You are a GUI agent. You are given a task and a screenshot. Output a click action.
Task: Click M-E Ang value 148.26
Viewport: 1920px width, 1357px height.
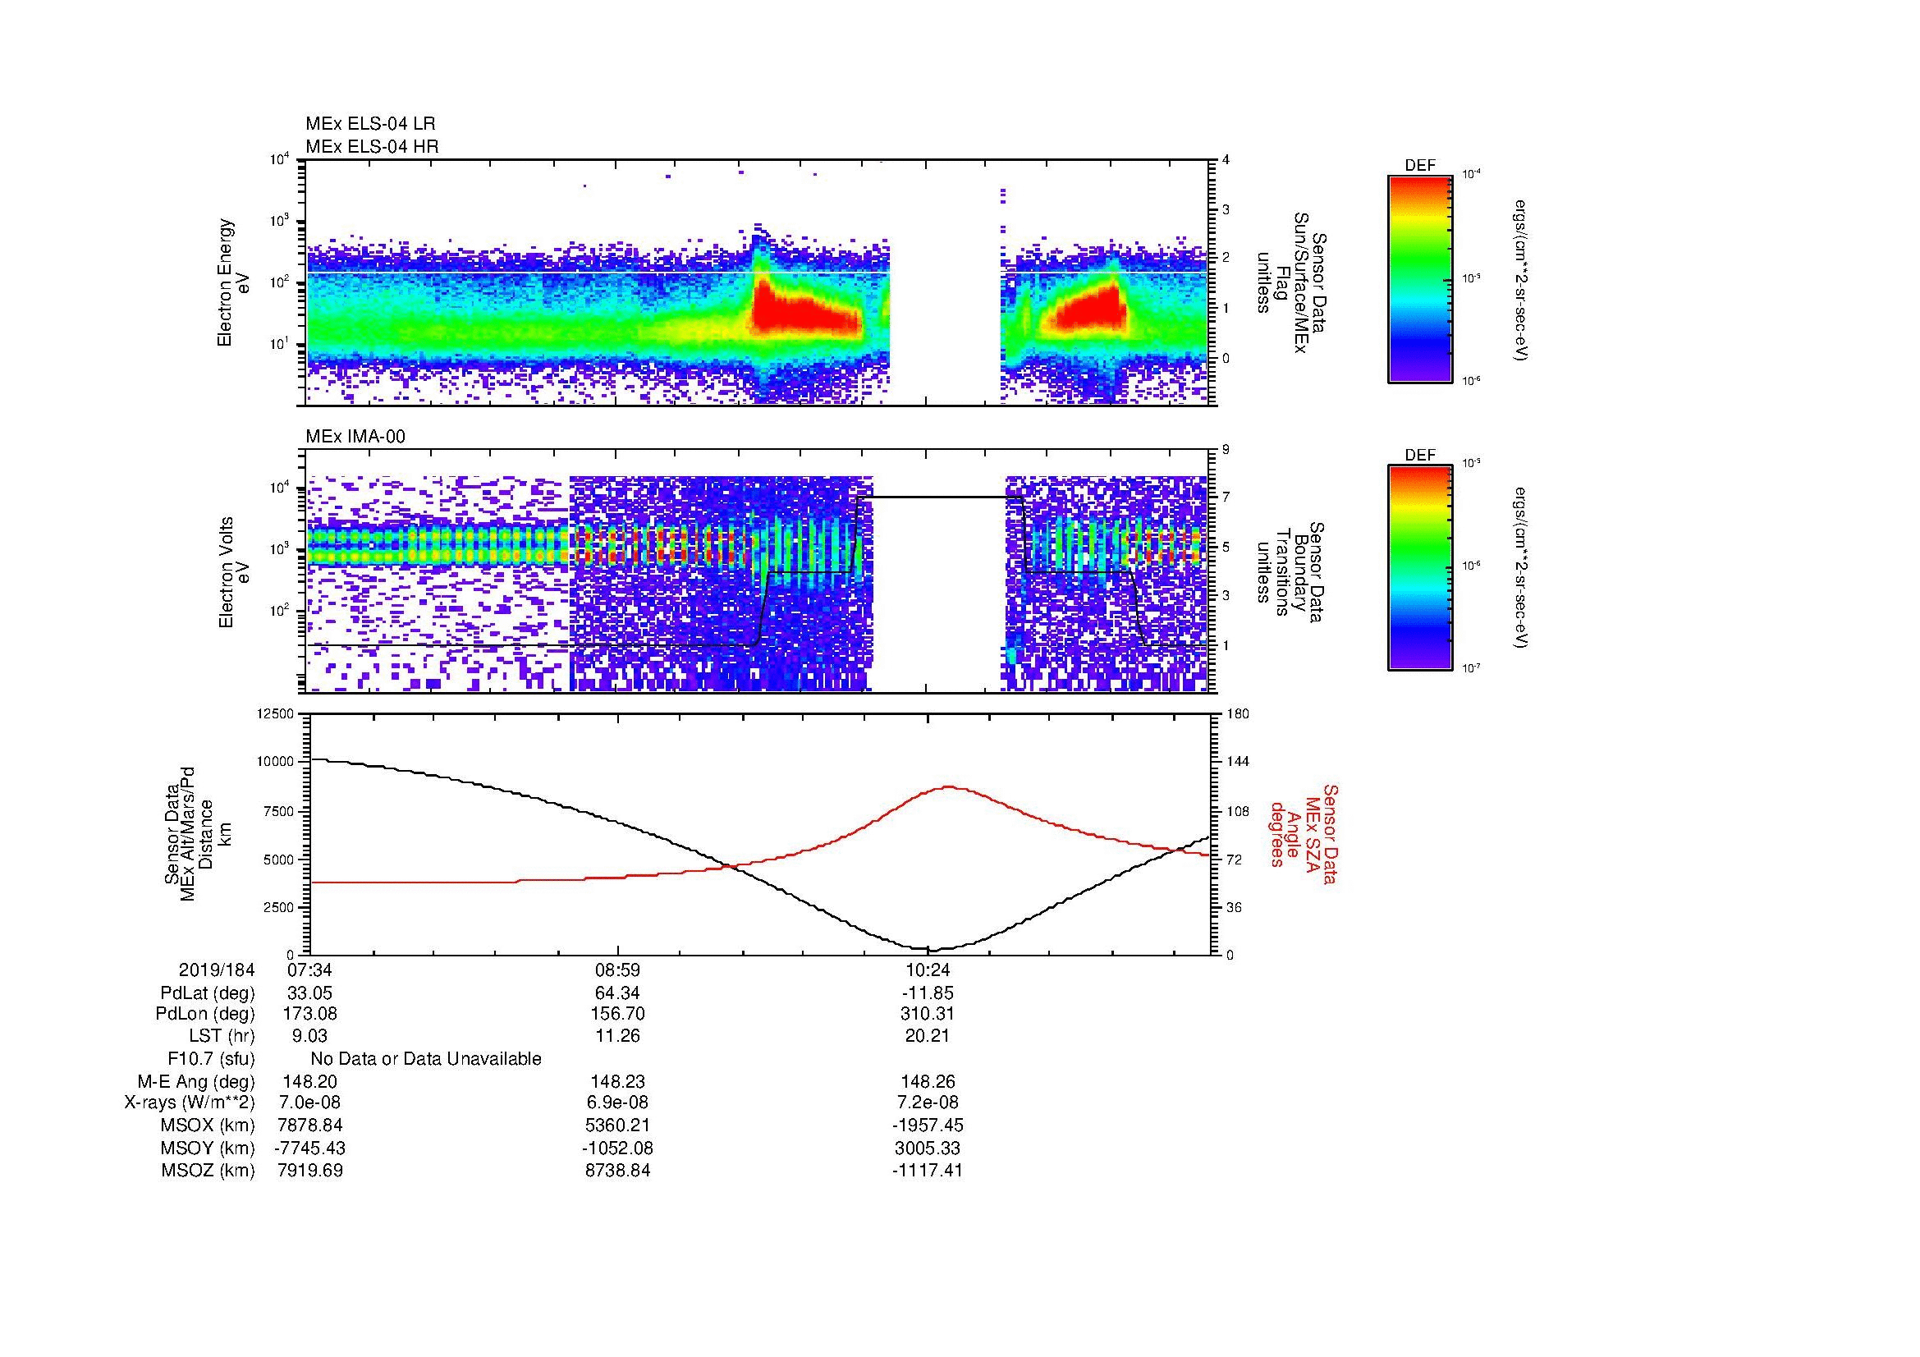pos(928,1082)
